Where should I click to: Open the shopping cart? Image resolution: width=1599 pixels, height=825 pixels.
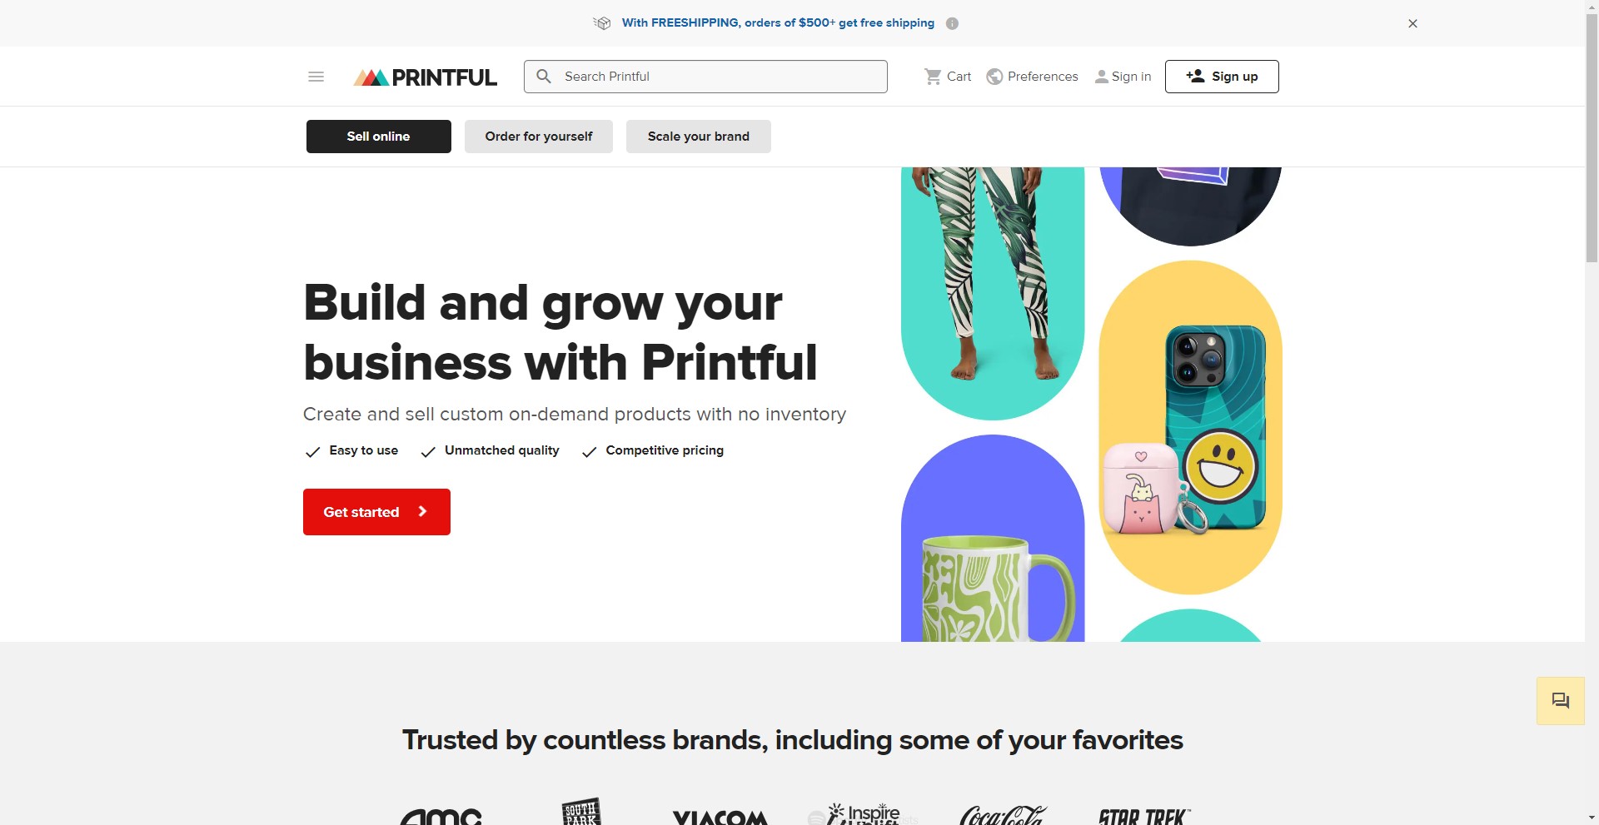[x=948, y=77]
